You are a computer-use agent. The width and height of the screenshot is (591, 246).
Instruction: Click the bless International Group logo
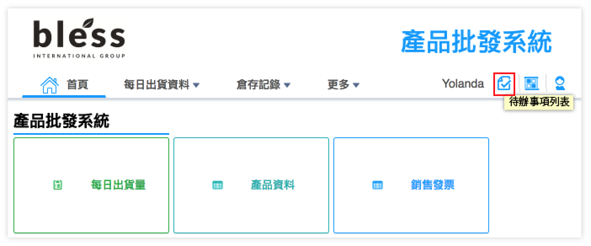coord(79,38)
